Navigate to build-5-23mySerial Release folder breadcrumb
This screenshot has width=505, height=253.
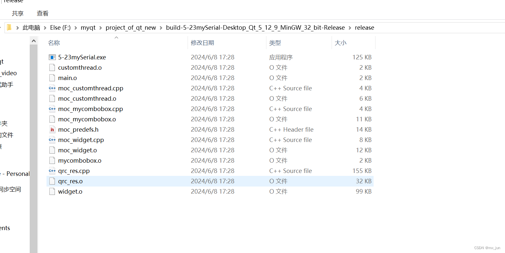[x=255, y=28]
